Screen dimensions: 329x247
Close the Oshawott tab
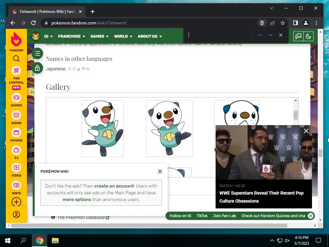pyautogui.click(x=80, y=12)
